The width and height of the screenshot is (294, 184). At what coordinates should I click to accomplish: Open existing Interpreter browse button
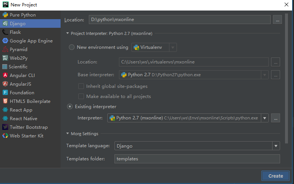pos(276,118)
